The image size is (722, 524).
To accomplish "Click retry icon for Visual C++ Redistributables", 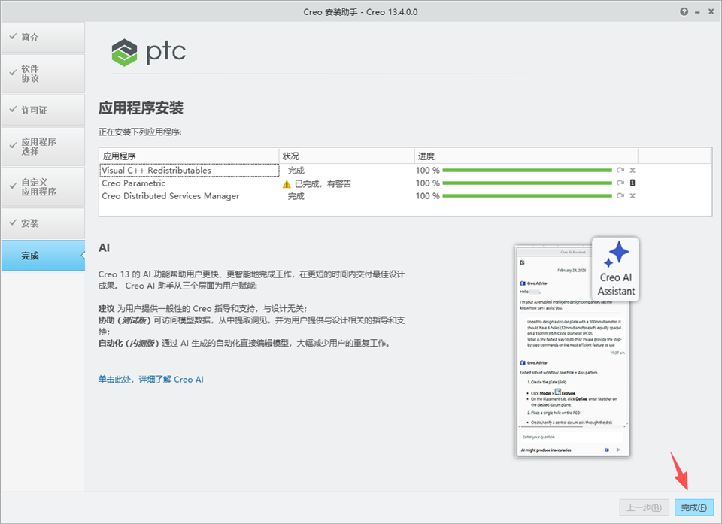I will [620, 171].
